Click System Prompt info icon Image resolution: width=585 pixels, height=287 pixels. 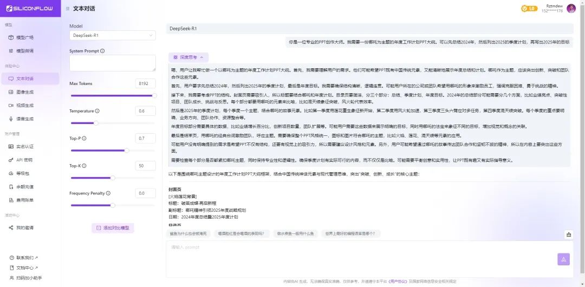point(102,51)
